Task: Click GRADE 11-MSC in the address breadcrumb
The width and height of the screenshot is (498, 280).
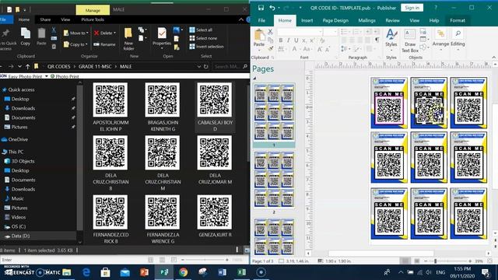Action: coord(95,67)
